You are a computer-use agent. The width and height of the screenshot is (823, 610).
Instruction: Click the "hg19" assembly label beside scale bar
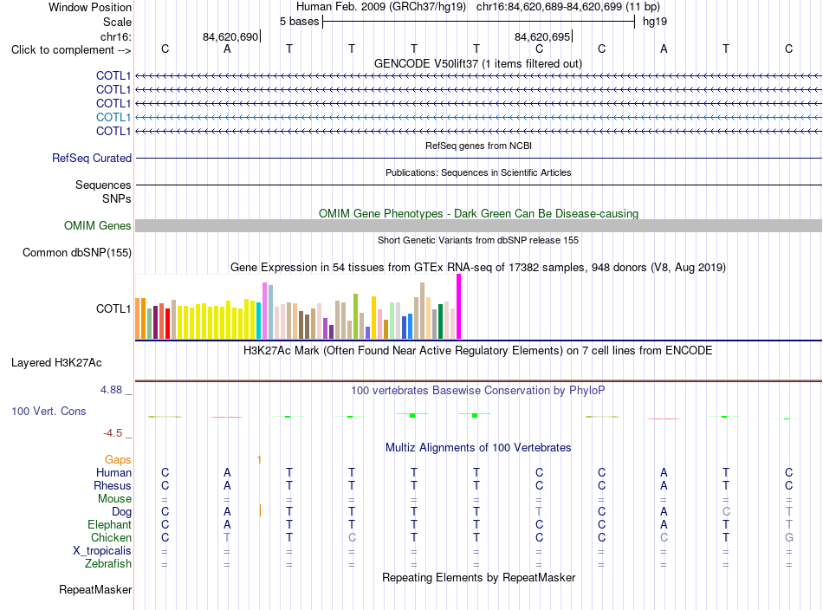tap(655, 22)
